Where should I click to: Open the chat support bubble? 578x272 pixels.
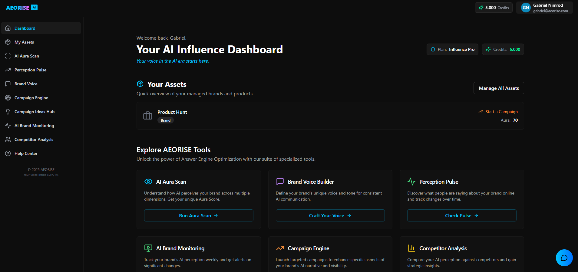point(564,258)
